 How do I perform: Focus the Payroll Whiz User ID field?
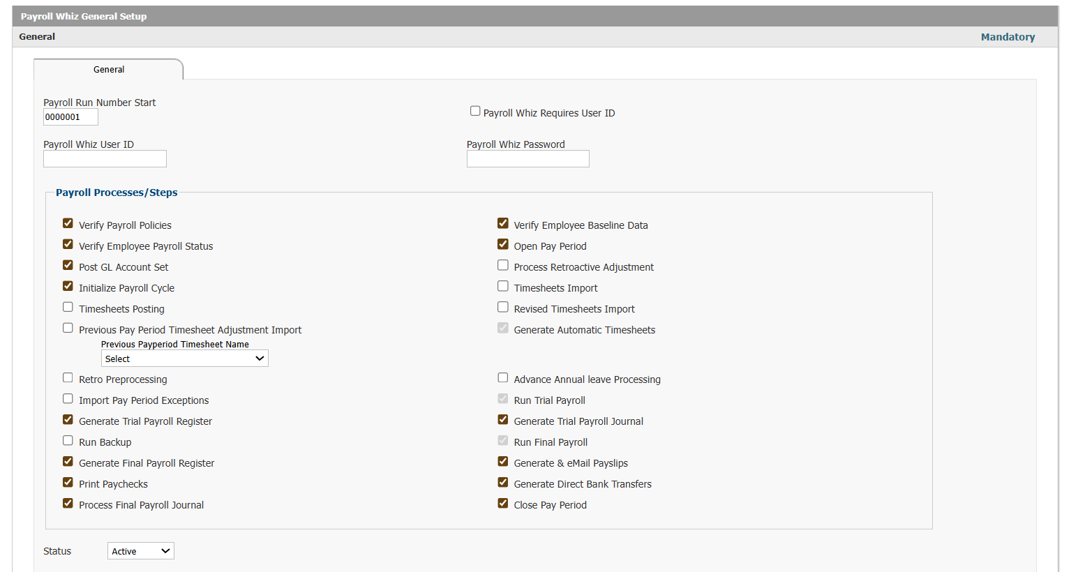tap(105, 159)
